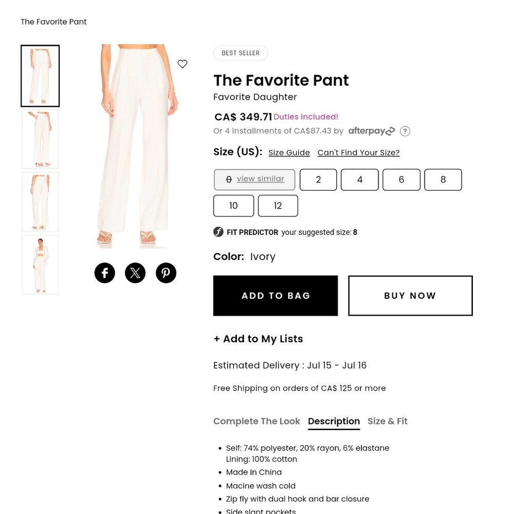Pin this pant to Pinterest
Screen dimensions: 514x514
pos(166,272)
